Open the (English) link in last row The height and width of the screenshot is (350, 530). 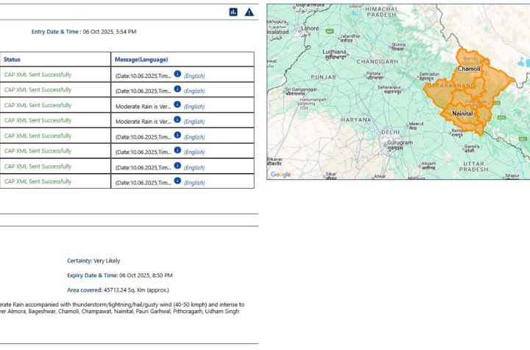pos(194,183)
